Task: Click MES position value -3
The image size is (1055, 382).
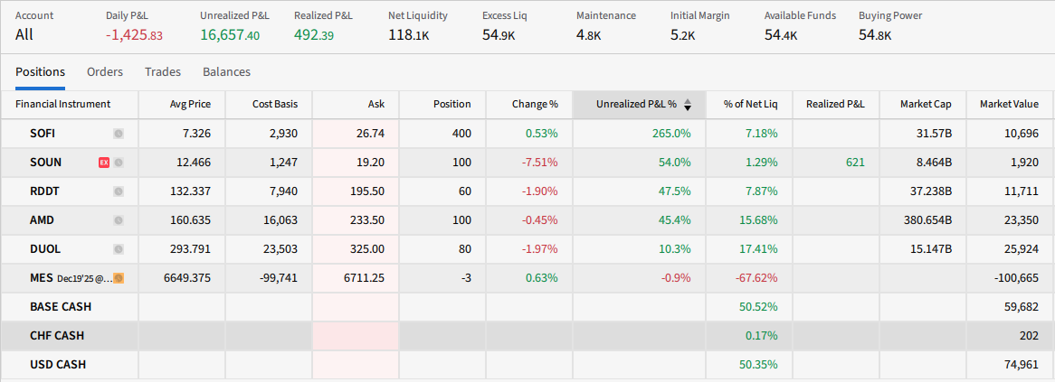Action: click(466, 278)
